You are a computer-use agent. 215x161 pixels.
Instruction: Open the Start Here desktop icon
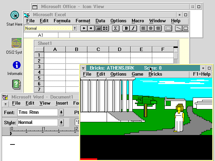coord(15,16)
